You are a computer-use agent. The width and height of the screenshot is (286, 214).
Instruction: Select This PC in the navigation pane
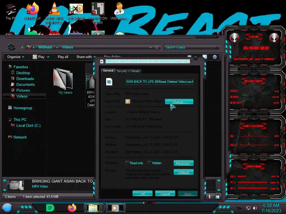20,120
